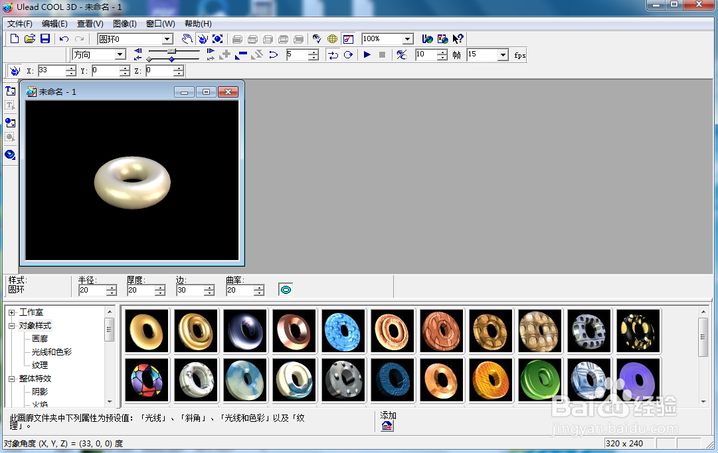718x453 pixels.
Task: Click the insert text tool in left sidebar
Action: (10, 91)
